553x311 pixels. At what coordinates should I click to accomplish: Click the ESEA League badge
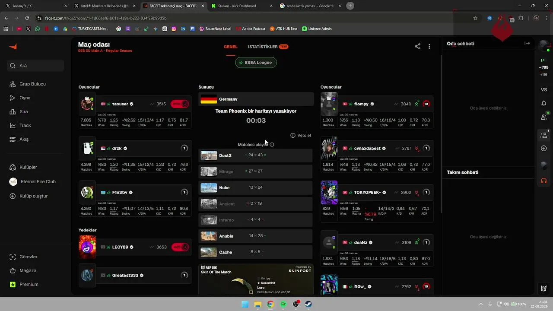tap(256, 63)
